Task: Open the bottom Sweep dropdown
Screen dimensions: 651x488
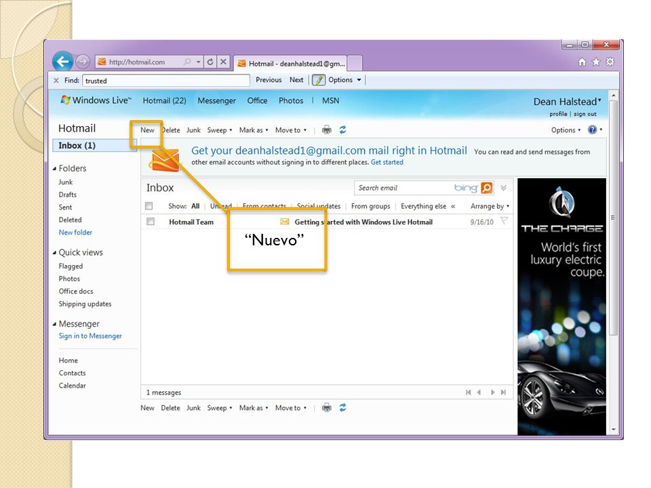Action: click(220, 408)
